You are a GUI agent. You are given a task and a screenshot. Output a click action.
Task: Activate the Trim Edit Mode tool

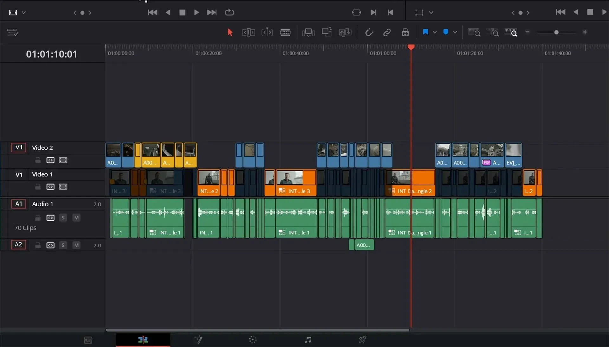248,32
